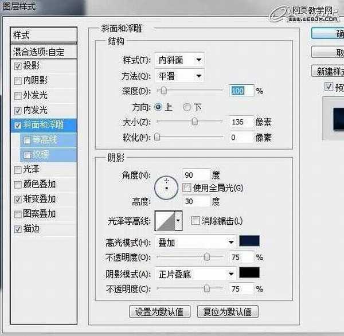Expand the 阴影模式 (Shadow Mode) dropdown
This screenshot has width=344, height=336.
196,274
